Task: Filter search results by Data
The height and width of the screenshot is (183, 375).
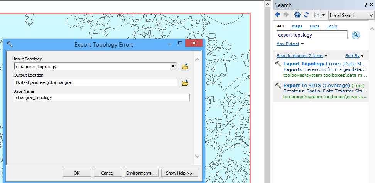Action: click(x=314, y=26)
